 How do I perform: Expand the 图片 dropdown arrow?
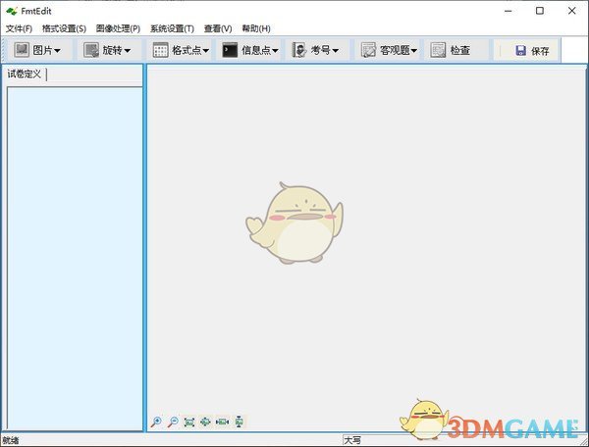(x=57, y=50)
